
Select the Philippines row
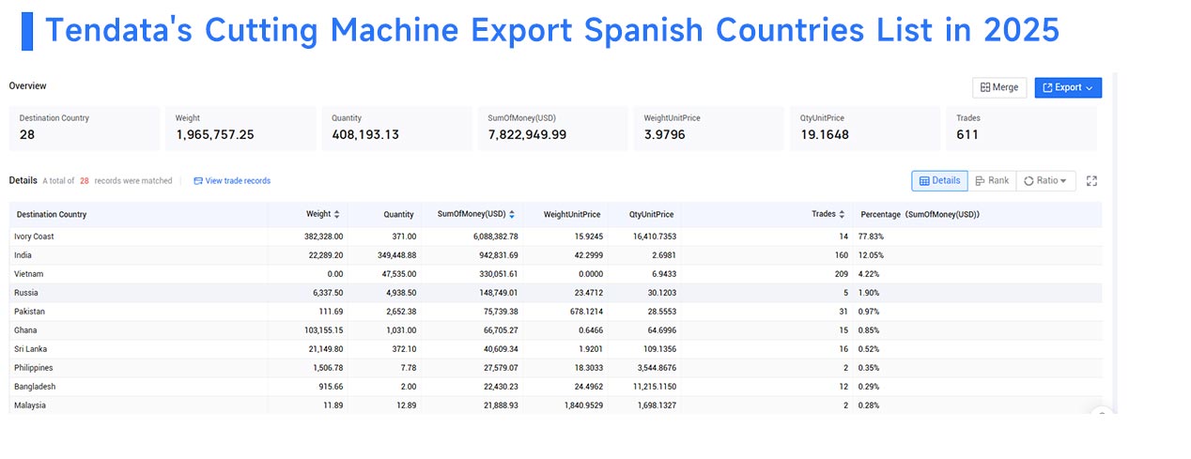click(555, 368)
